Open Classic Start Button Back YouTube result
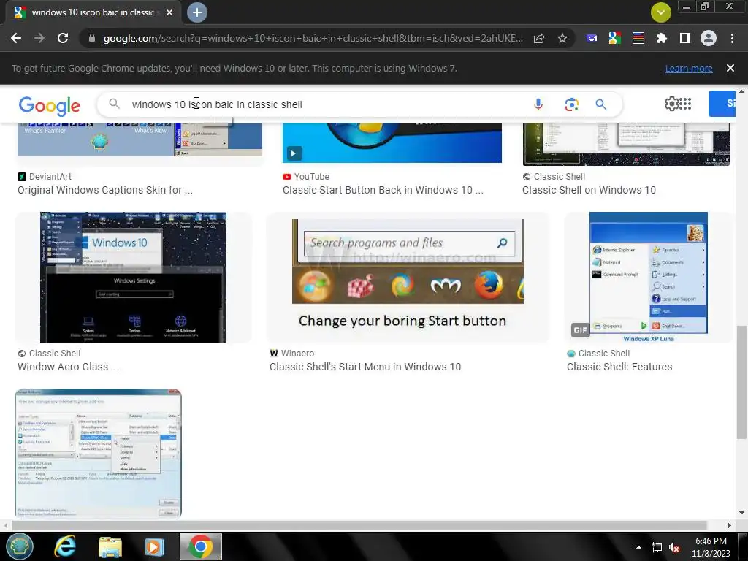Screen dimensions: 748x561 (x=383, y=190)
